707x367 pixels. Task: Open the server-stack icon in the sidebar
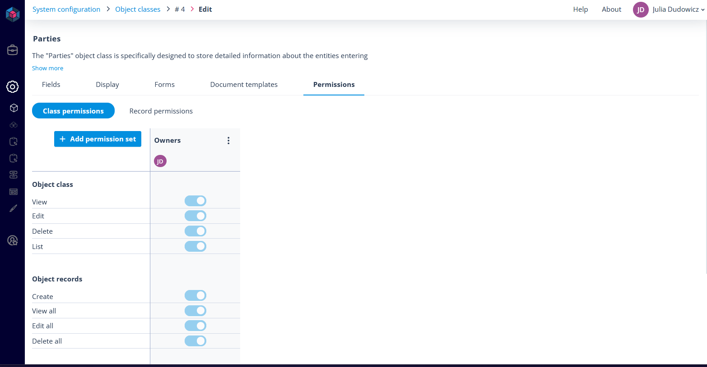14,175
